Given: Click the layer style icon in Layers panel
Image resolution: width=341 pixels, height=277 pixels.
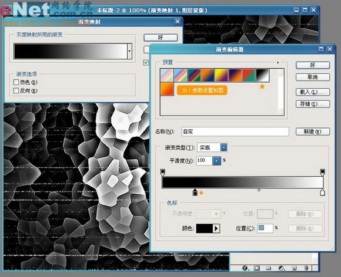Looking at the screenshot, I should [245, 268].
